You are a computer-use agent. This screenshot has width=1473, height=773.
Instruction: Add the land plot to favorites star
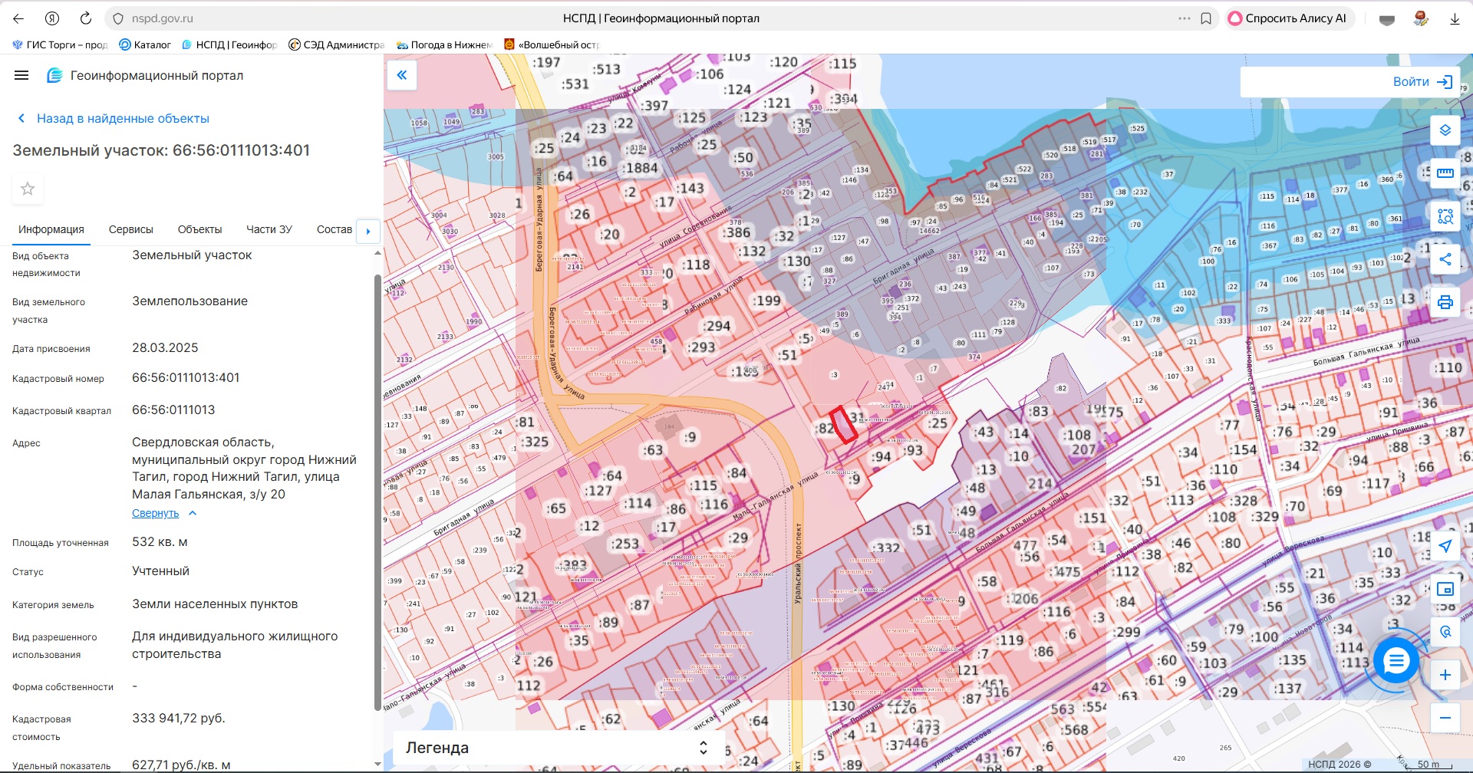pos(28,189)
